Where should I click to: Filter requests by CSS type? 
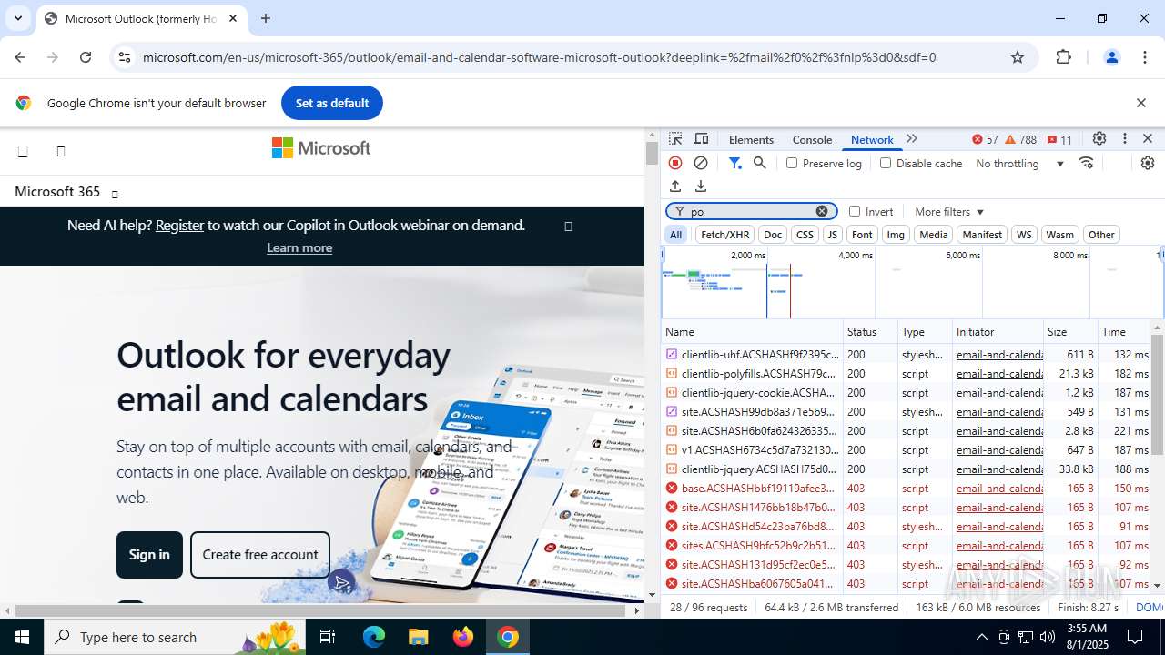click(x=805, y=235)
